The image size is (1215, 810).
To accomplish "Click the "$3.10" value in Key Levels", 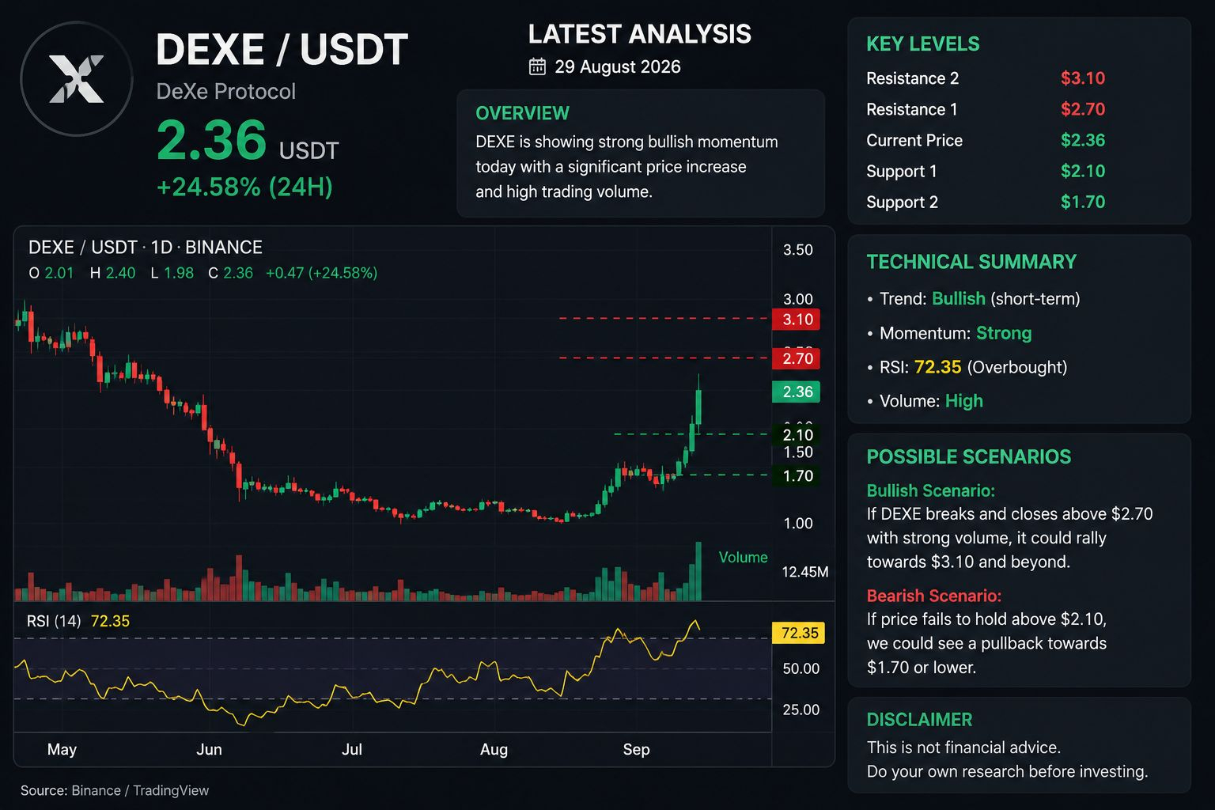I will (x=1083, y=78).
